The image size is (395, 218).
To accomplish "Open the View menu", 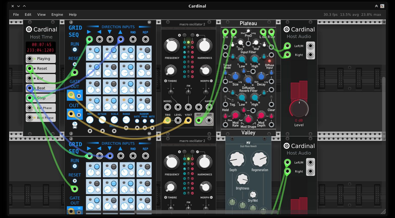I will (41, 15).
